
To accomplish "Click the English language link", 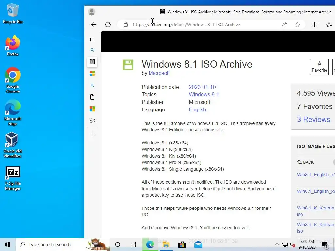I will click(x=197, y=110).
